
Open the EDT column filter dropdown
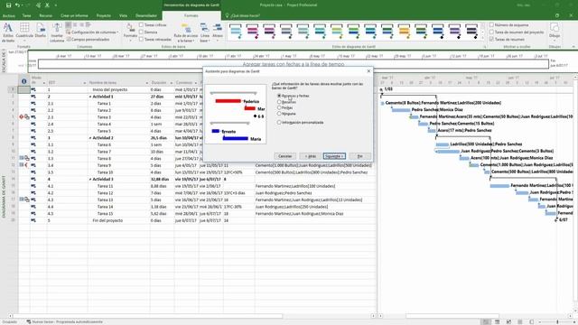[x=84, y=83]
